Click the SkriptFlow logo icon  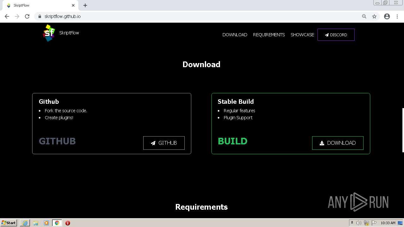coord(49,33)
